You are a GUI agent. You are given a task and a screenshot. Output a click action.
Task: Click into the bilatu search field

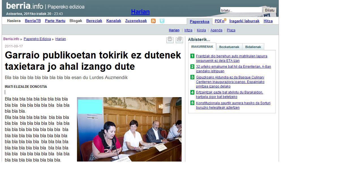241,10
